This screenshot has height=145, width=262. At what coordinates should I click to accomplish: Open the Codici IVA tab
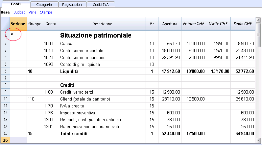pyautogui.click(x=101, y=5)
